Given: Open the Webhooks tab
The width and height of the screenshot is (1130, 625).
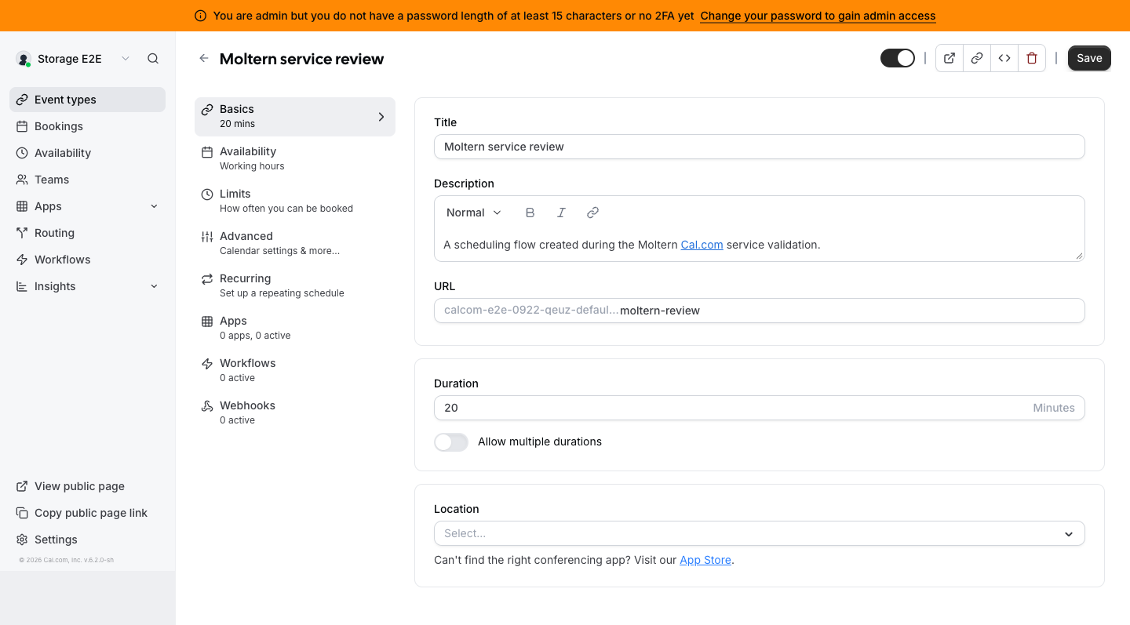Looking at the screenshot, I should [295, 412].
